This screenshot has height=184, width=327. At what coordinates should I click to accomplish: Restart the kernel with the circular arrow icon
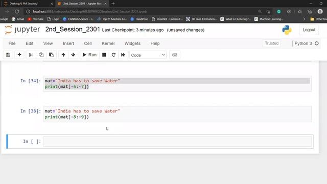pos(113,55)
